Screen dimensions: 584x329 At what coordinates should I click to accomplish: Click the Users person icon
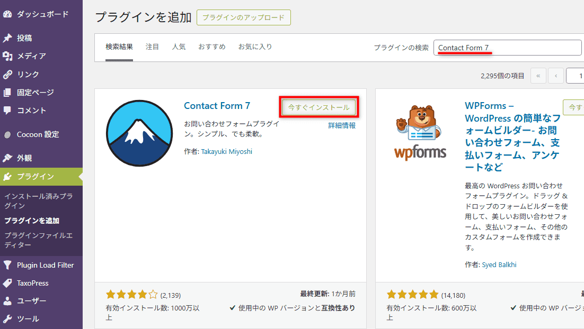7,301
